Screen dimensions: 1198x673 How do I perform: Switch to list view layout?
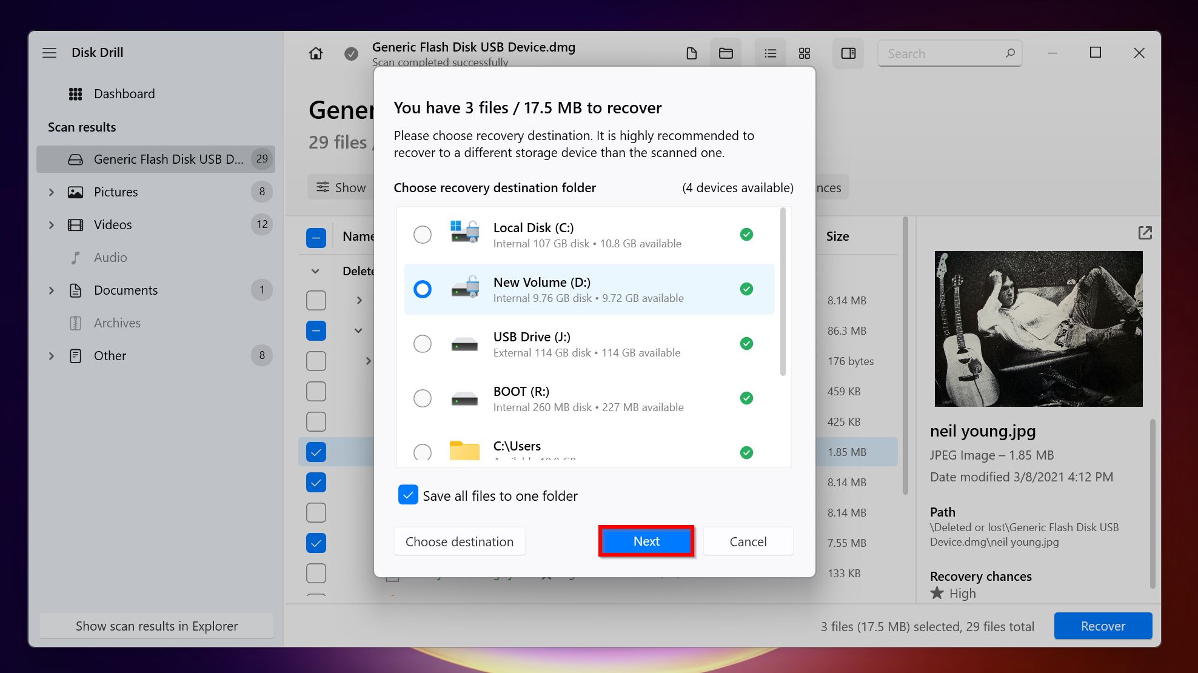771,53
